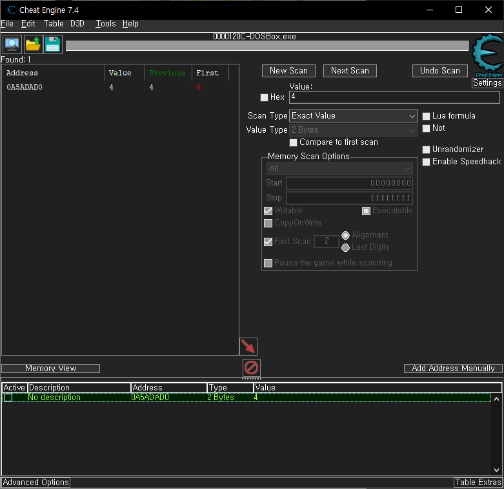The image size is (504, 489).
Task: Click the Description column header
Action: click(x=79, y=388)
